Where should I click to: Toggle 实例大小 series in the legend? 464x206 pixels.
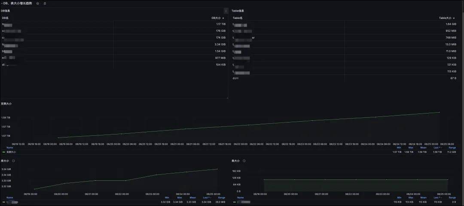coord(11,152)
